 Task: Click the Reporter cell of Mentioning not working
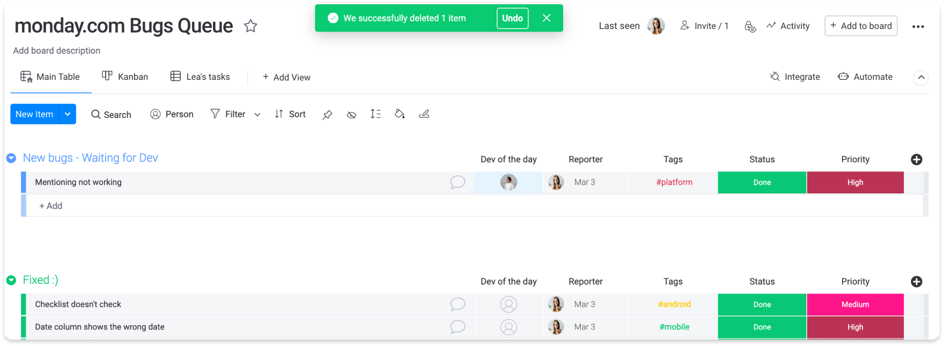pos(585,183)
